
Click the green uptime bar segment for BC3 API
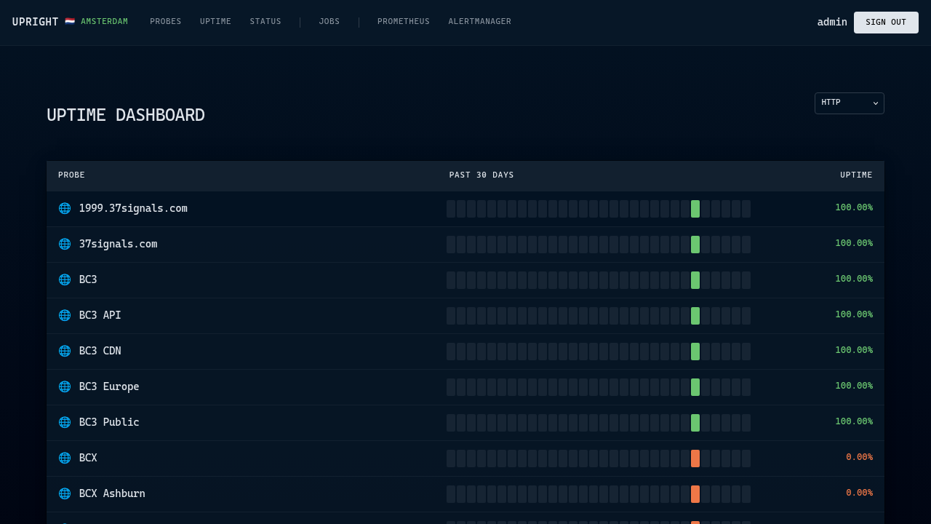pos(695,316)
